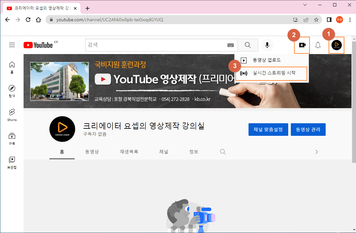Close the 크리에이터 요셉 browser tab
The height and width of the screenshot is (233, 356).
pos(75,8)
